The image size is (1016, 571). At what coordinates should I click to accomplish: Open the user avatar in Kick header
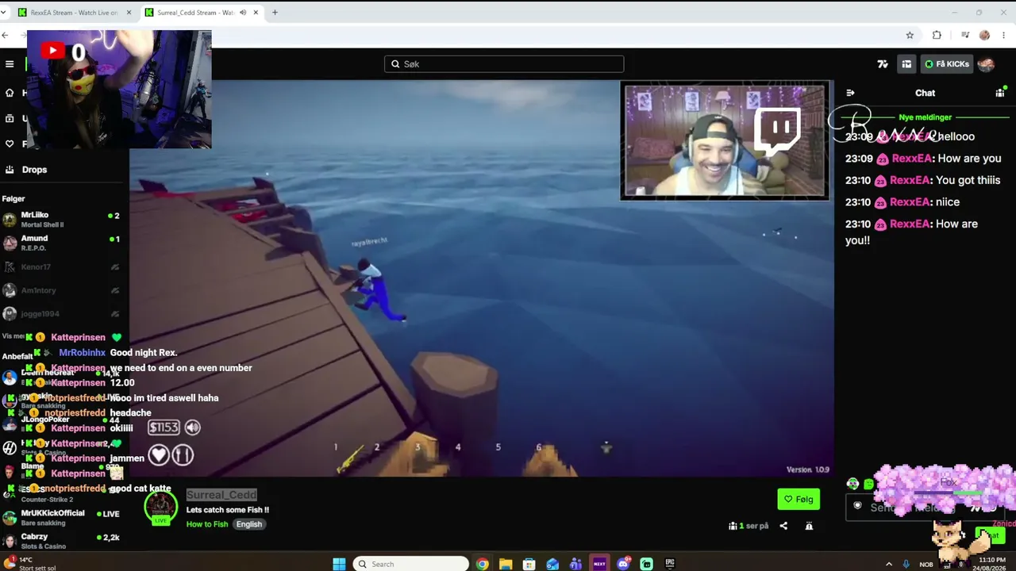[986, 64]
